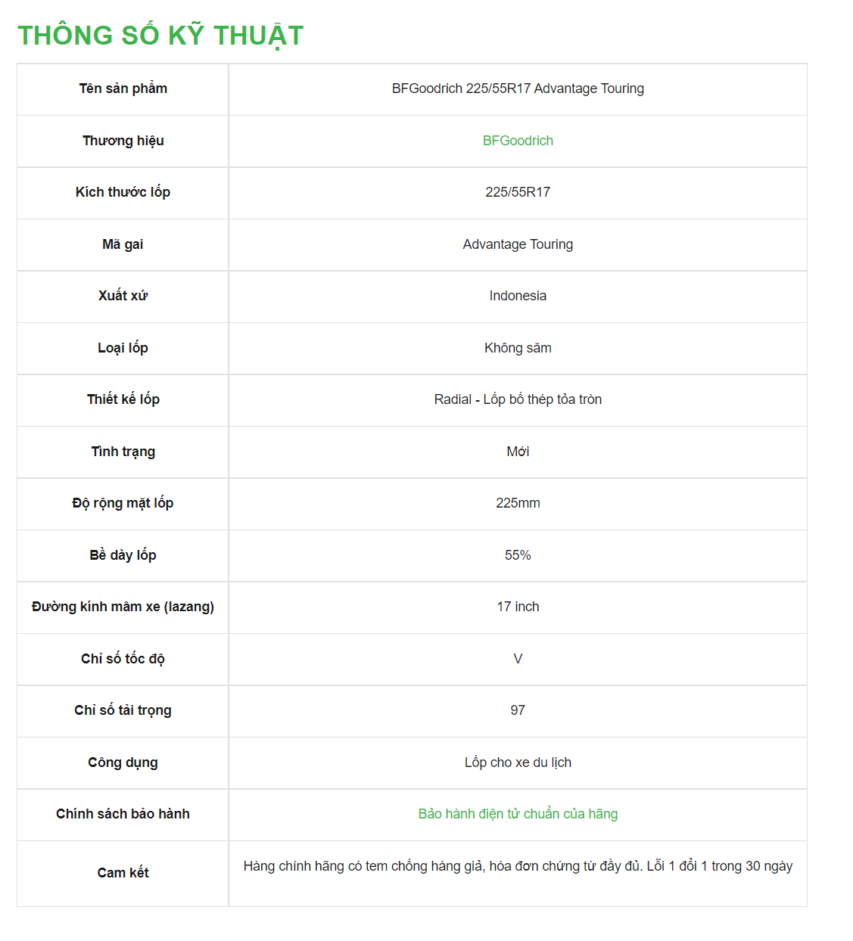Viewport: 853px width, 941px height.
Task: Click the Tình trạng value Mới
Action: click(518, 452)
